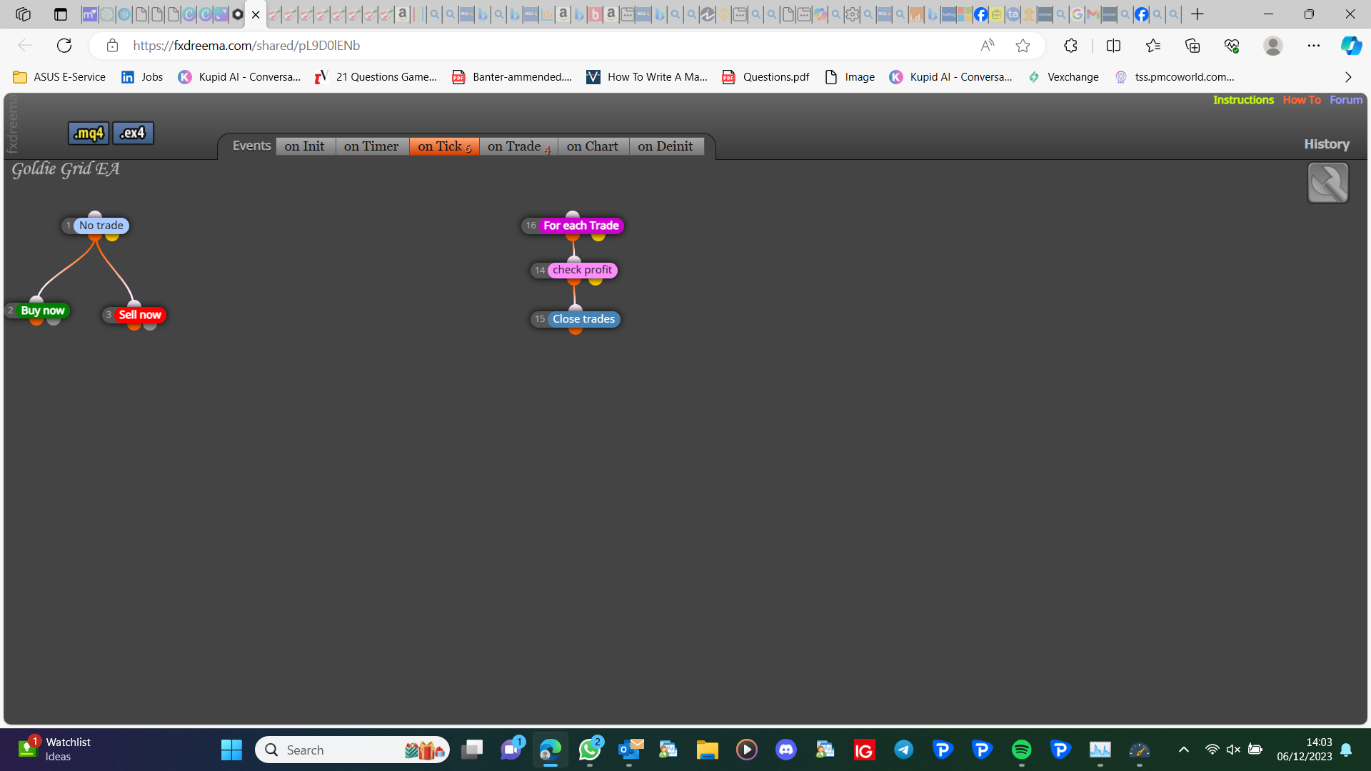Open Outlook from the taskbar
The image size is (1371, 771).
pyautogui.click(x=630, y=750)
